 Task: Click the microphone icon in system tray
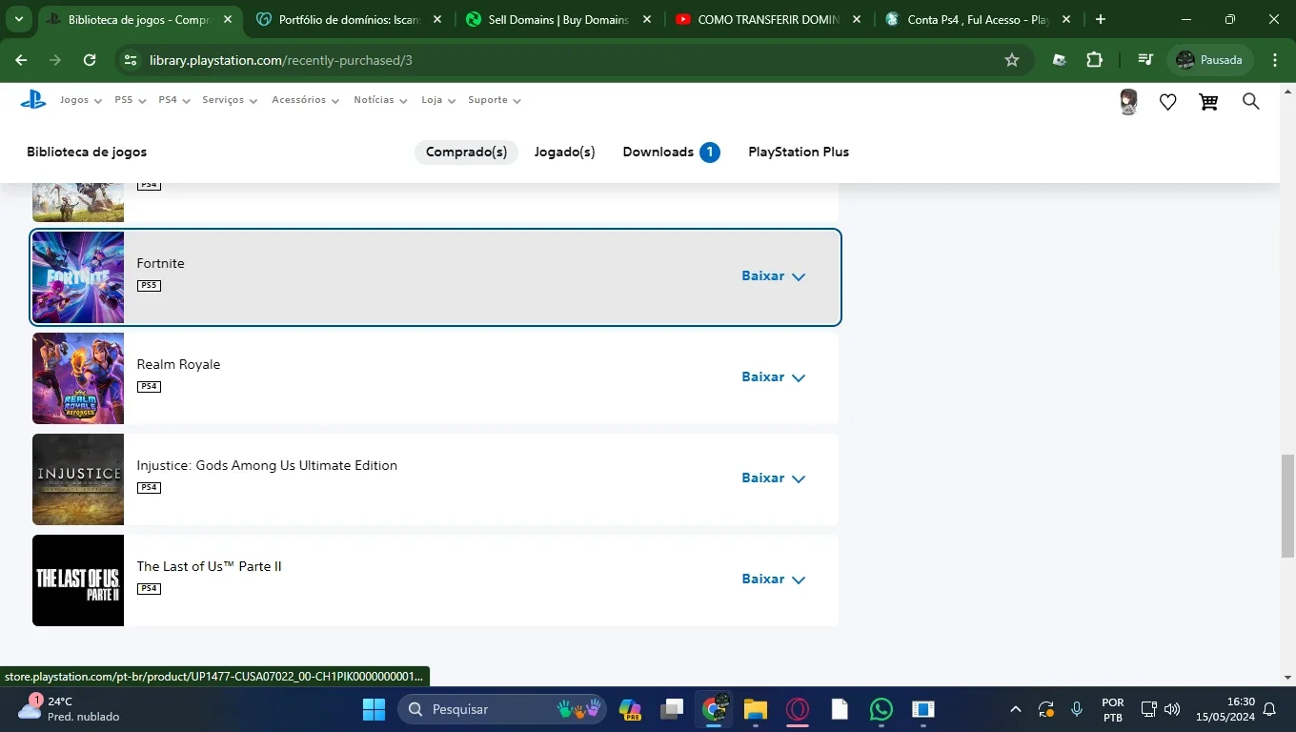click(1077, 709)
